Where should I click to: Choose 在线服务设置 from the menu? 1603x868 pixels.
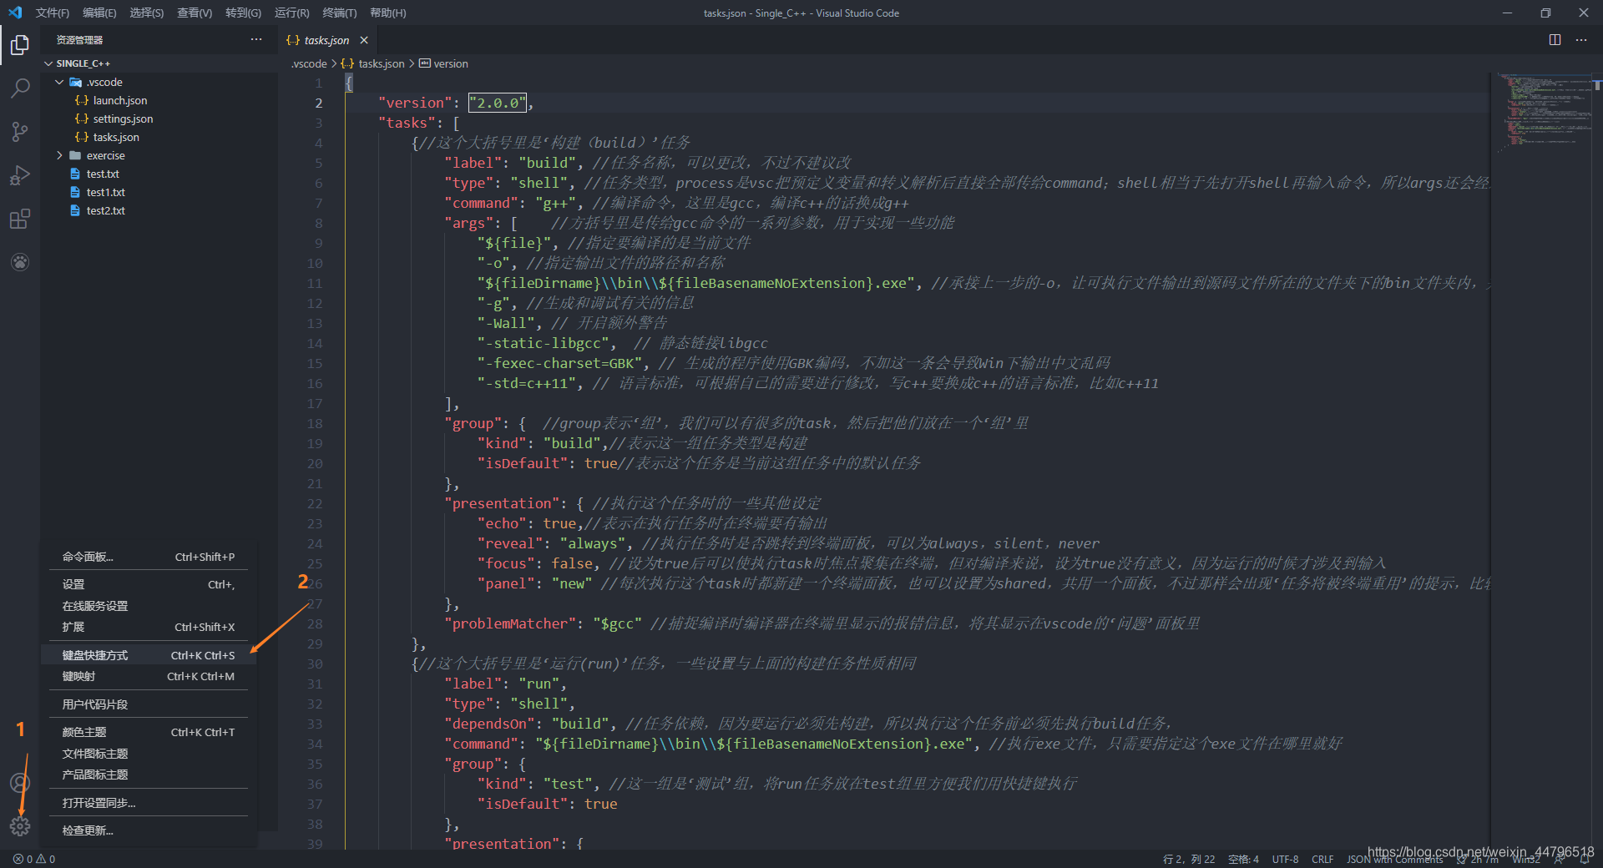(x=149, y=606)
